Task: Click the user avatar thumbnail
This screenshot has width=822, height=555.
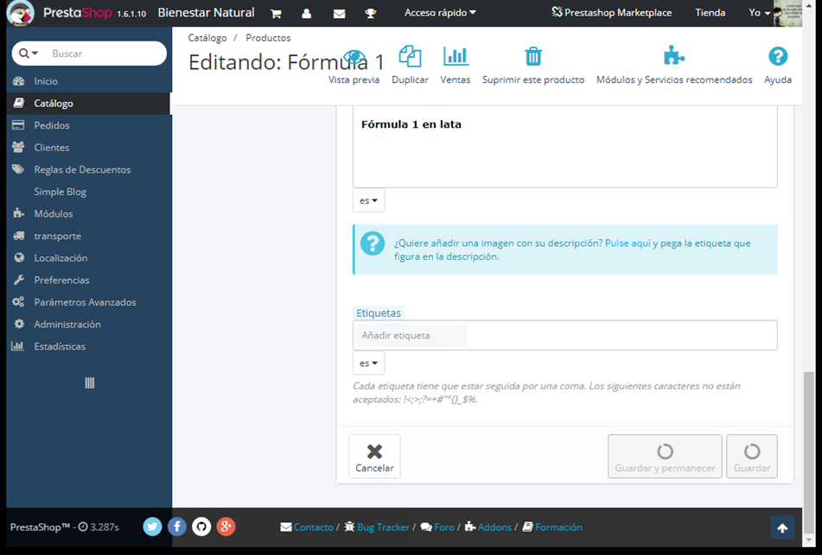Action: [787, 13]
